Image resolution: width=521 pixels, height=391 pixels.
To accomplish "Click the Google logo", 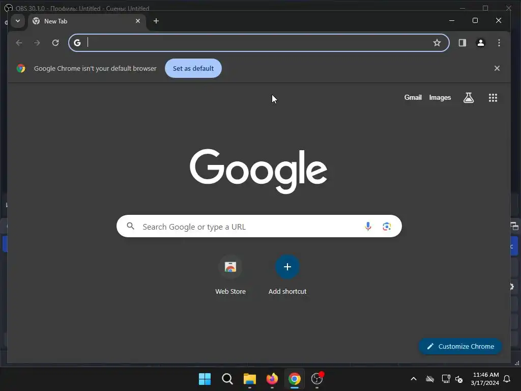I will click(x=258, y=171).
